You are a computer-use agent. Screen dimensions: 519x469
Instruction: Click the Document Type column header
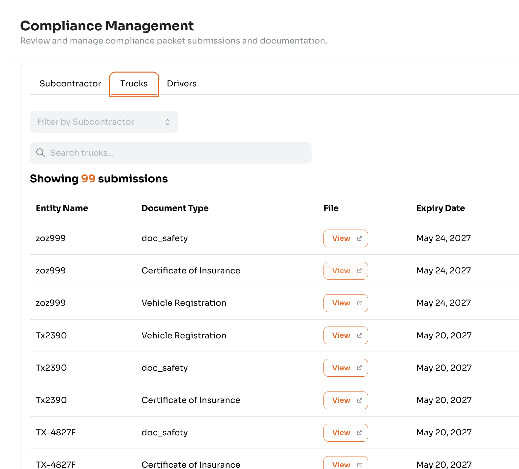175,208
